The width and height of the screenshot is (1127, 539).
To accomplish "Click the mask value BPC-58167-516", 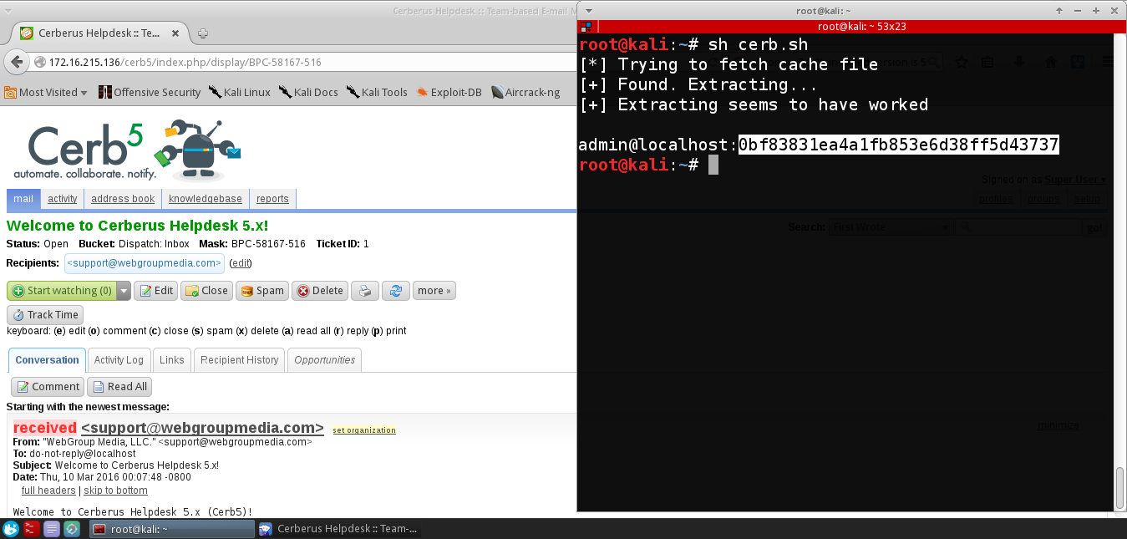I will [268, 244].
